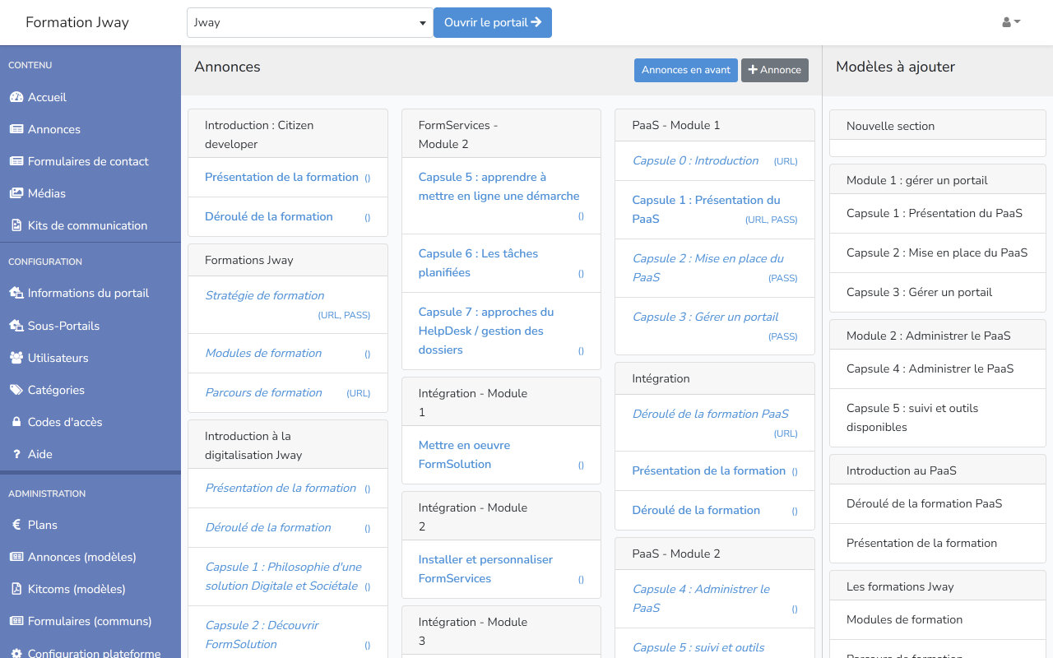Open the Capsule 6 : Les tâches planifiées link
The image size is (1053, 658).
click(478, 263)
